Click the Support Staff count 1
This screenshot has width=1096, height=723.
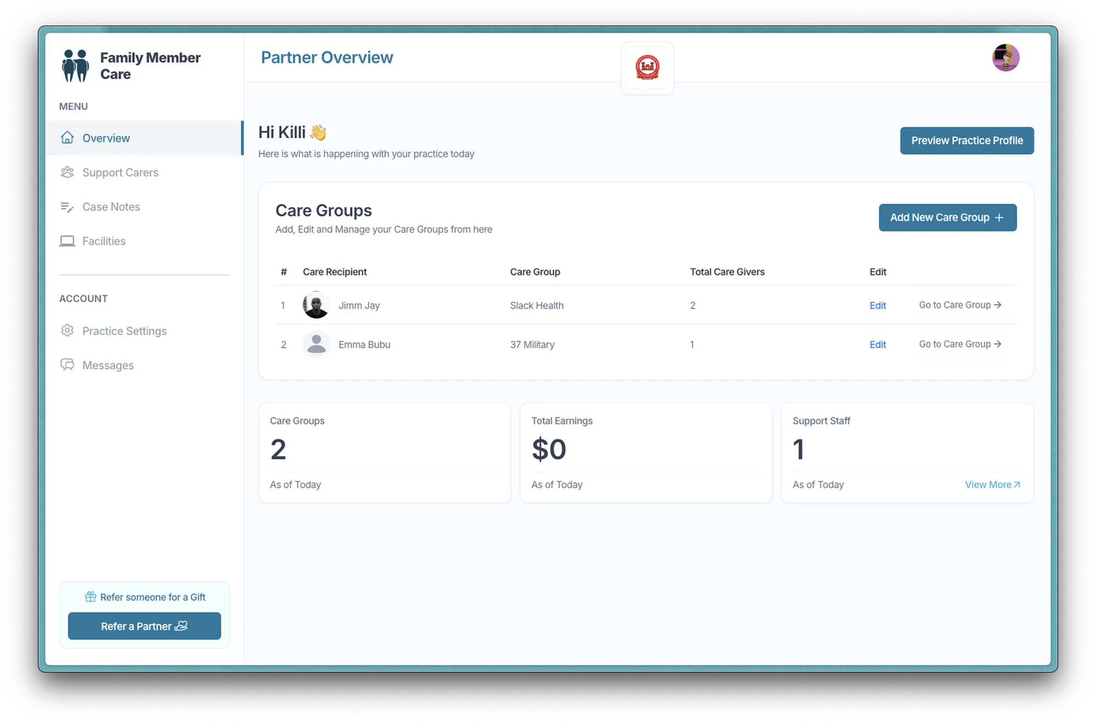798,449
